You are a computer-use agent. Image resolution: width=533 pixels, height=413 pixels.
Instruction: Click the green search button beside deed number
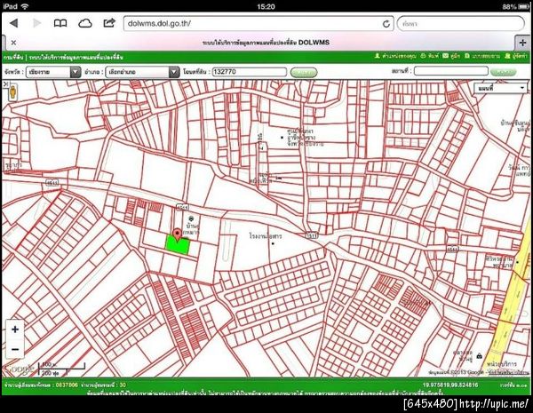[x=304, y=73]
